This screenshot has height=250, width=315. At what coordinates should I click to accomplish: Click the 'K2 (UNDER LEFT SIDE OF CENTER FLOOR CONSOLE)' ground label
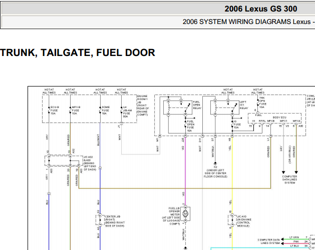click(215, 171)
